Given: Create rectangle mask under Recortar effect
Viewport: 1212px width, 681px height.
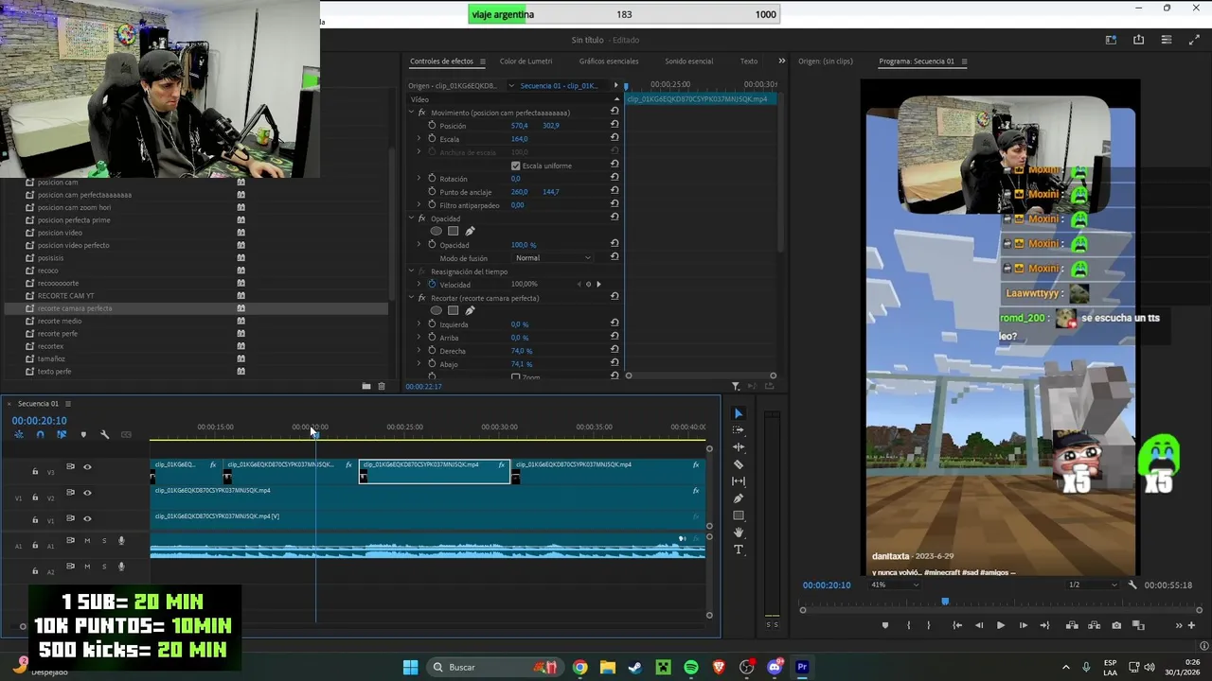Looking at the screenshot, I should point(453,310).
